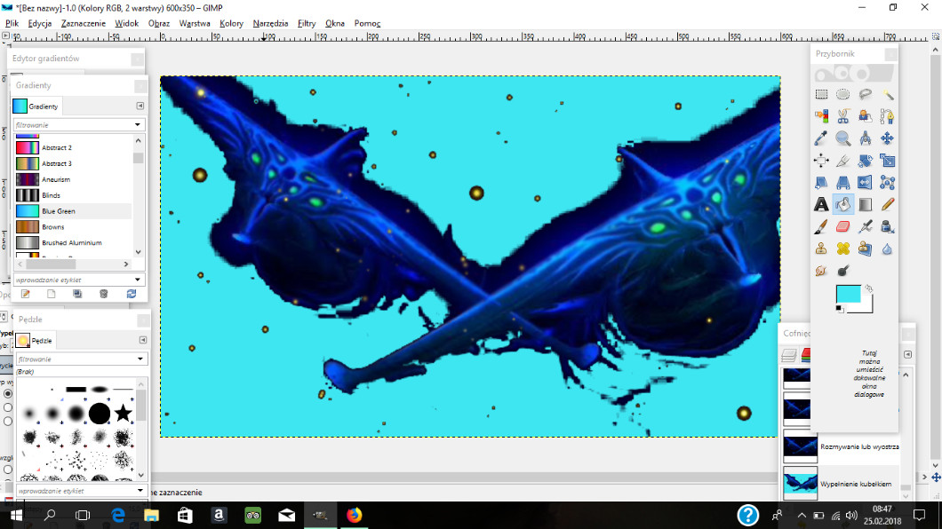The width and height of the screenshot is (942, 529).
Task: Select the Text tool
Action: pos(822,205)
